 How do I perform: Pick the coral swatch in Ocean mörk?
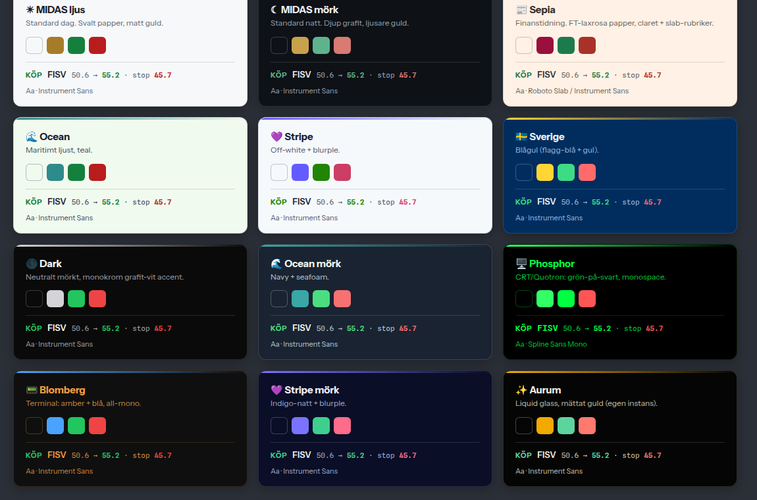click(x=342, y=299)
